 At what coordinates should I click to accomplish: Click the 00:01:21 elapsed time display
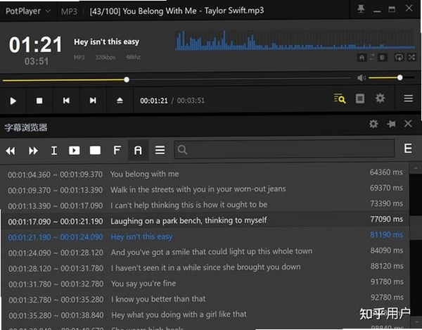click(x=154, y=101)
